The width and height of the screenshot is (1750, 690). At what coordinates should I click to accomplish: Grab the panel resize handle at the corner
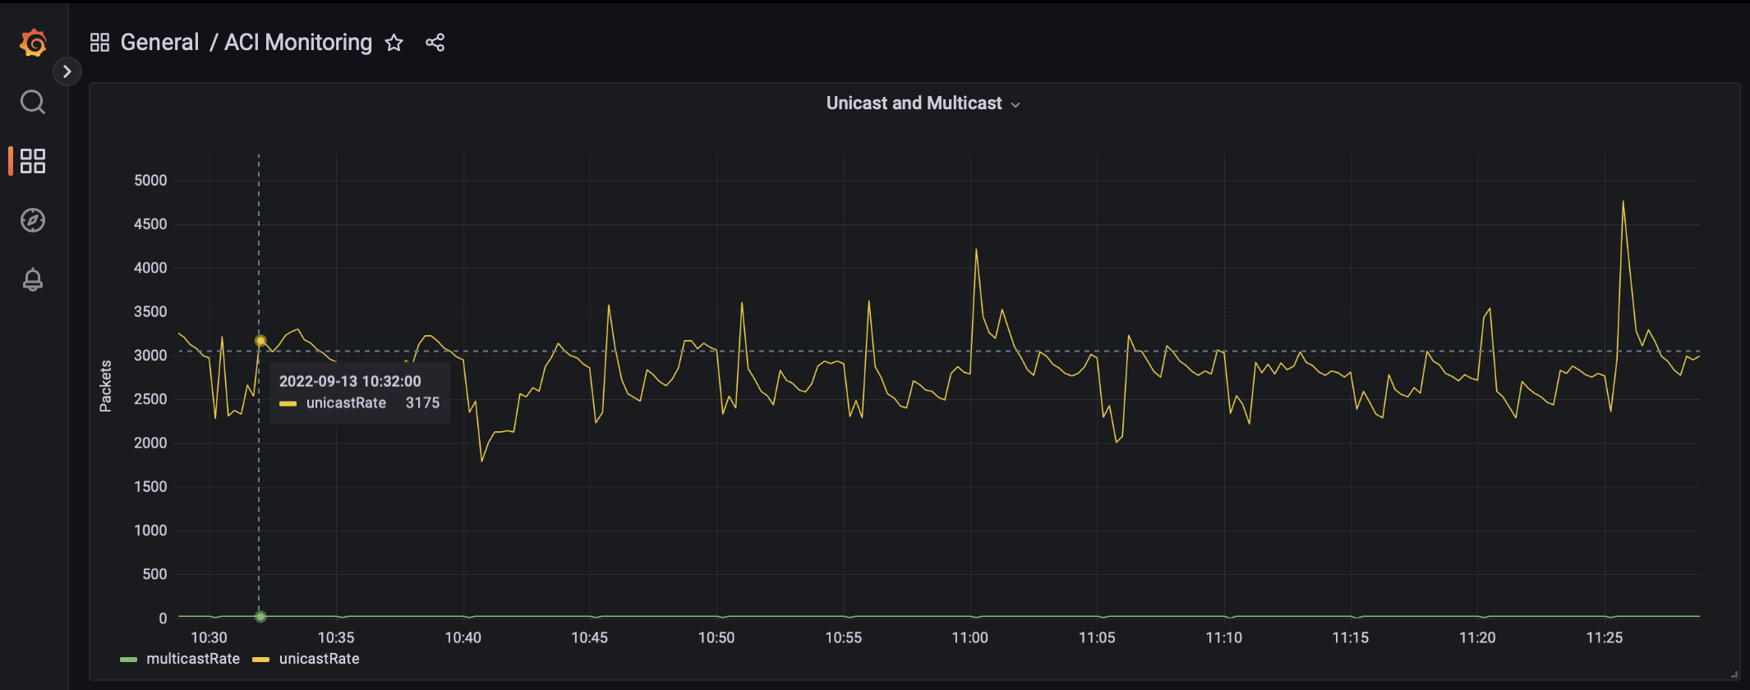click(x=1734, y=674)
